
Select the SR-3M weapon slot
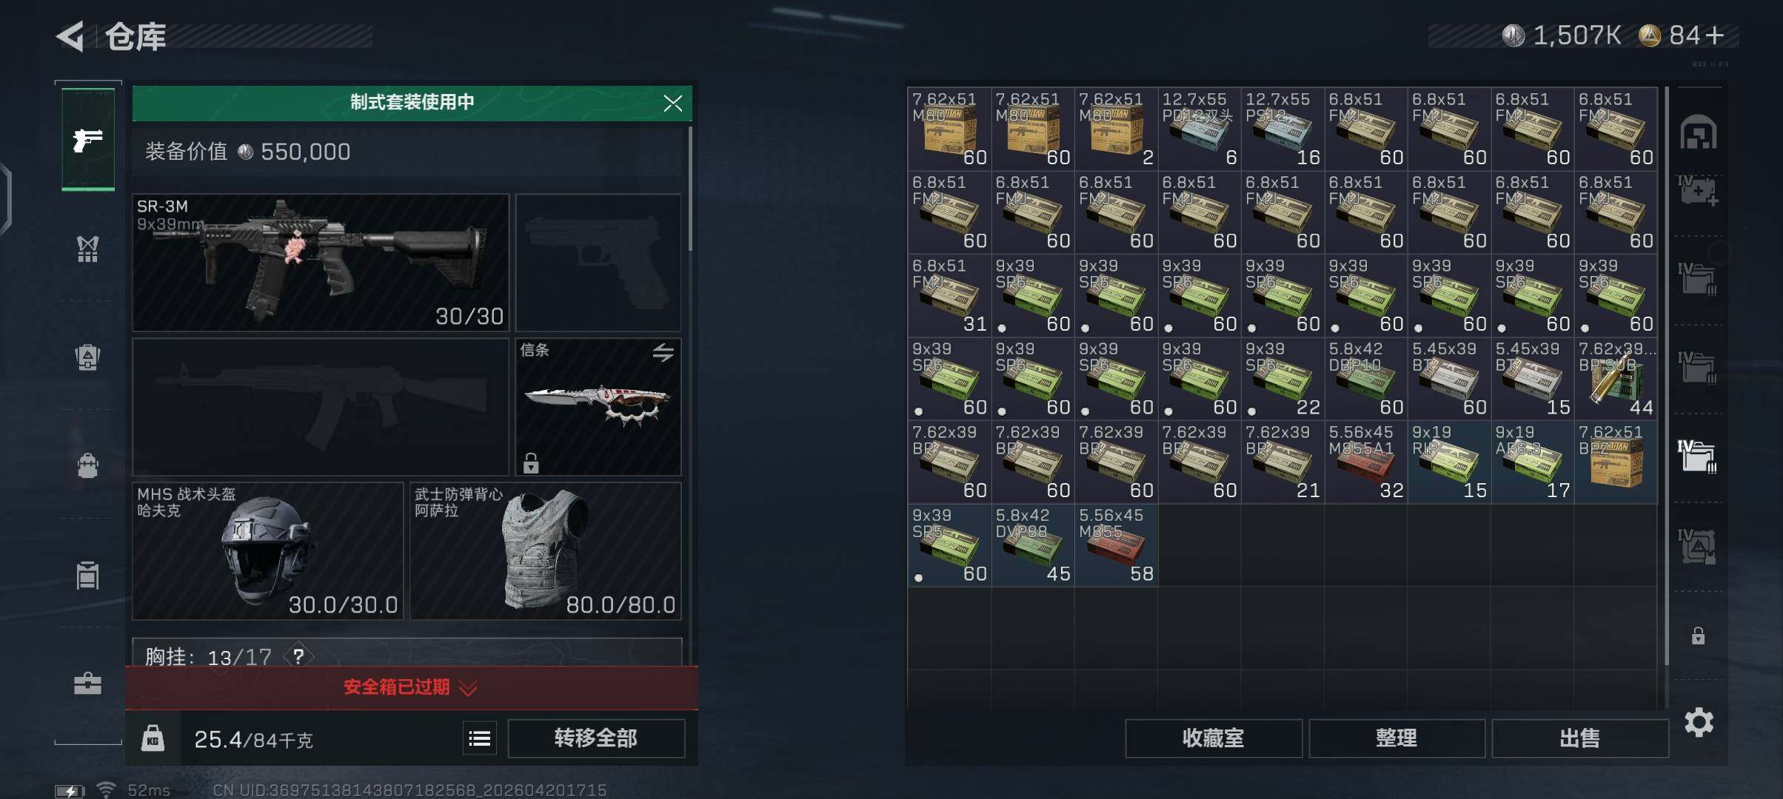tap(321, 263)
